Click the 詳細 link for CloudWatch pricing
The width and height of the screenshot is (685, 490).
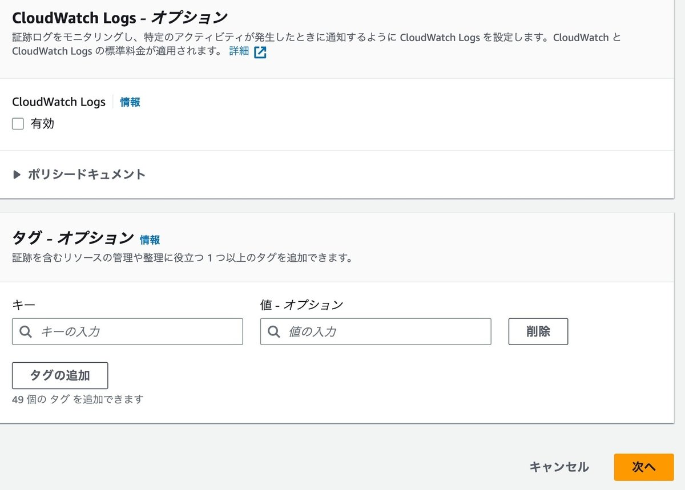239,51
